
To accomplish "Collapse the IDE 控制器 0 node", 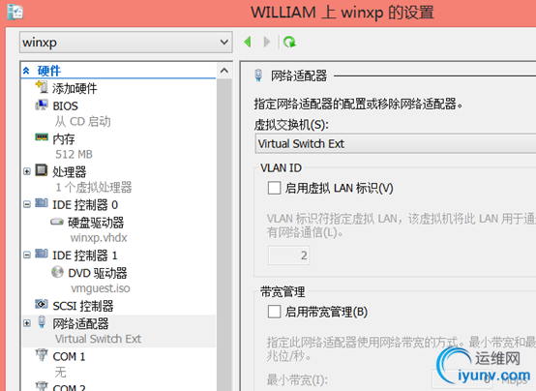I will click(x=27, y=204).
